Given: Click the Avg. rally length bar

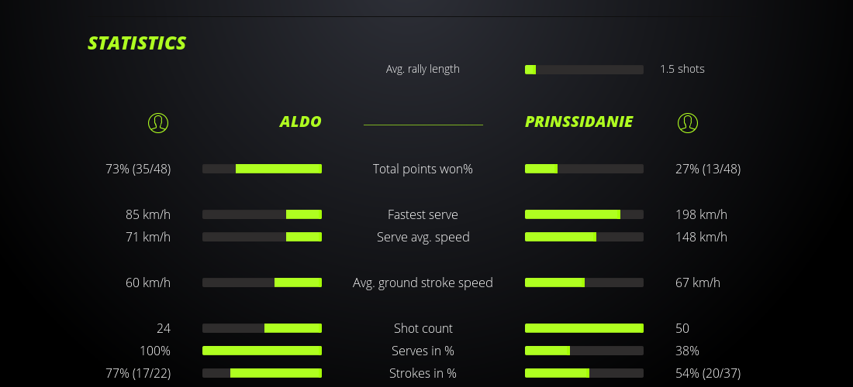Looking at the screenshot, I should click(584, 70).
